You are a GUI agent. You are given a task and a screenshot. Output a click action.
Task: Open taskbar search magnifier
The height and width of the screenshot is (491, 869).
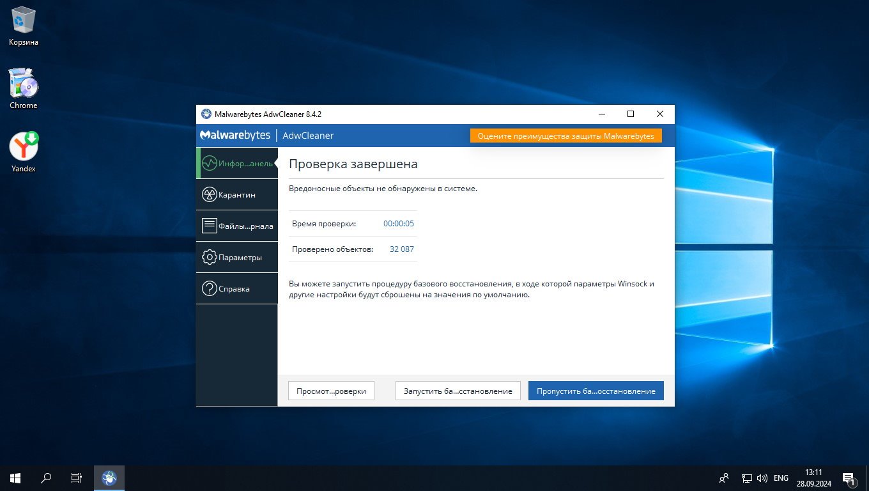pyautogui.click(x=46, y=478)
